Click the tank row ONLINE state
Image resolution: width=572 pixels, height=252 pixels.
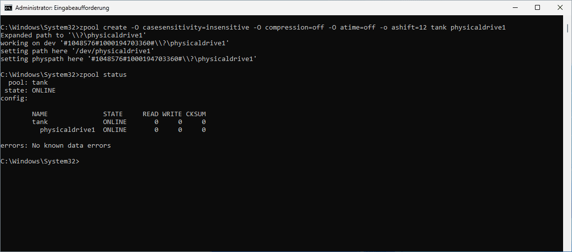pos(115,122)
